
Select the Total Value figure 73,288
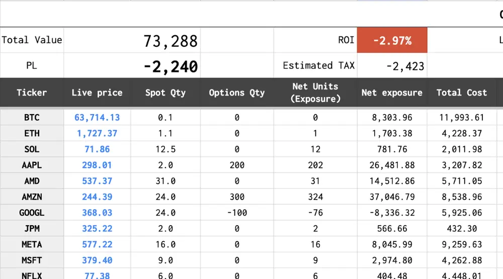pyautogui.click(x=171, y=41)
